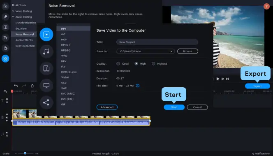This screenshot has width=273, height=156.
Task: Open the filters magic wand panel
Action: [5, 17]
